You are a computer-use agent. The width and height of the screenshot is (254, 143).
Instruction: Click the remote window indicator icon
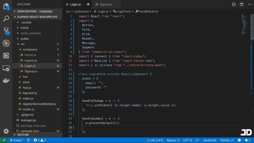(4, 140)
